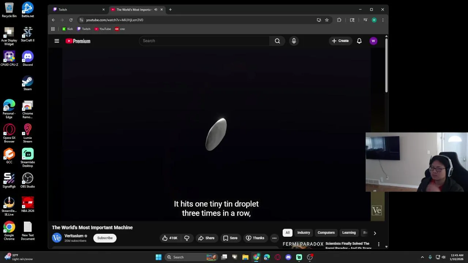This screenshot has width=468, height=263.
Task: Open the Twitch bookmark in bookmarks bar
Action: [x=83, y=29]
